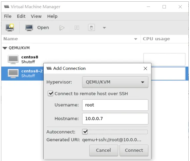Click into the Username field containing root
The image size is (190, 161).
point(115,105)
